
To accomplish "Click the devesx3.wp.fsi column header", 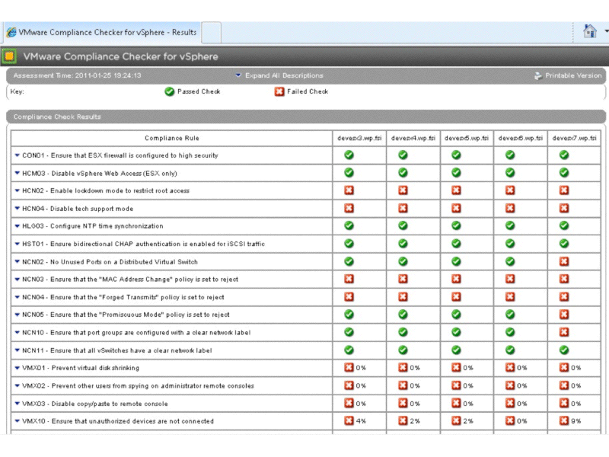I will pos(359,138).
